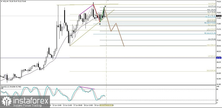Select the wave label 2 marker

point(100,24)
